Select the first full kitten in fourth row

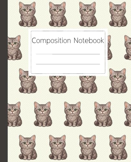pyautogui.click(x=43, y=114)
